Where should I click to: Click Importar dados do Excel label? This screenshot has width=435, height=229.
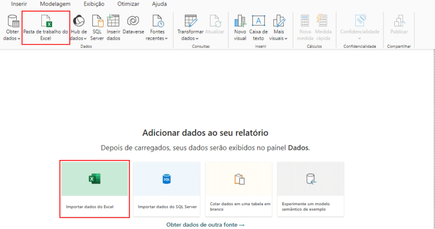pyautogui.click(x=89, y=207)
